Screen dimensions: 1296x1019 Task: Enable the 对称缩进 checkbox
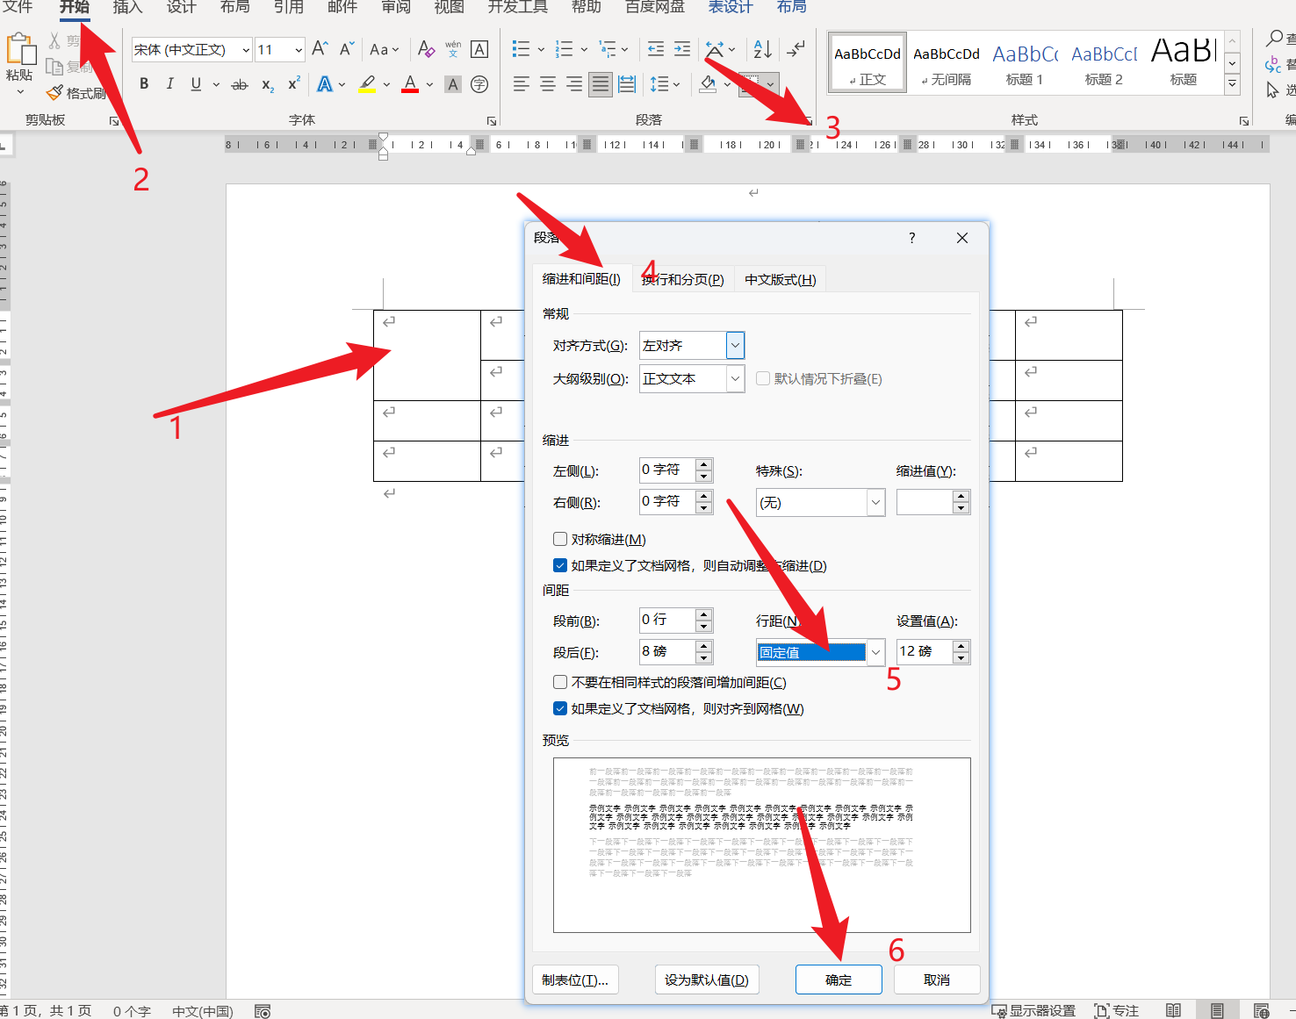[560, 539]
